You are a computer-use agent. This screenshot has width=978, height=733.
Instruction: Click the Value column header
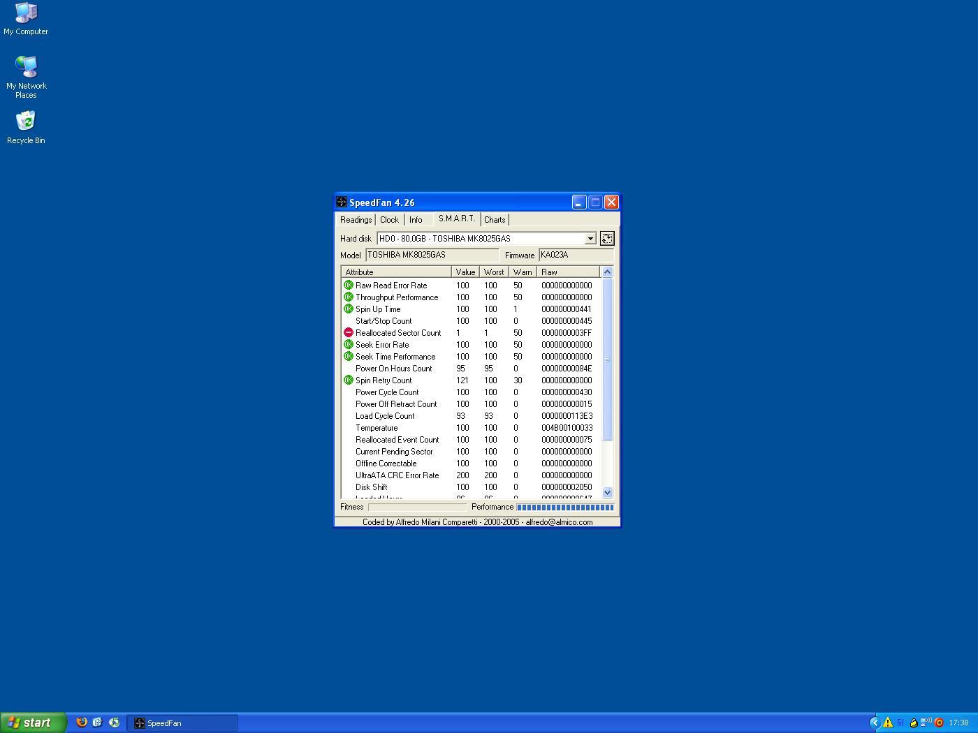pos(465,272)
